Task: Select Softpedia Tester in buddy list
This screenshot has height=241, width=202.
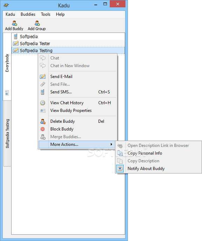Action: coord(68,43)
